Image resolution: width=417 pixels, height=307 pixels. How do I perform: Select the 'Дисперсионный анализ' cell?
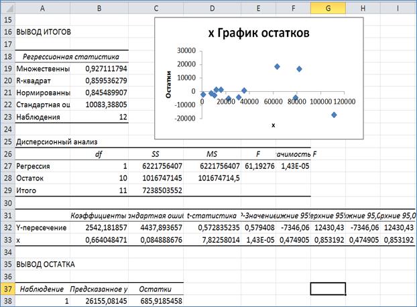point(57,141)
